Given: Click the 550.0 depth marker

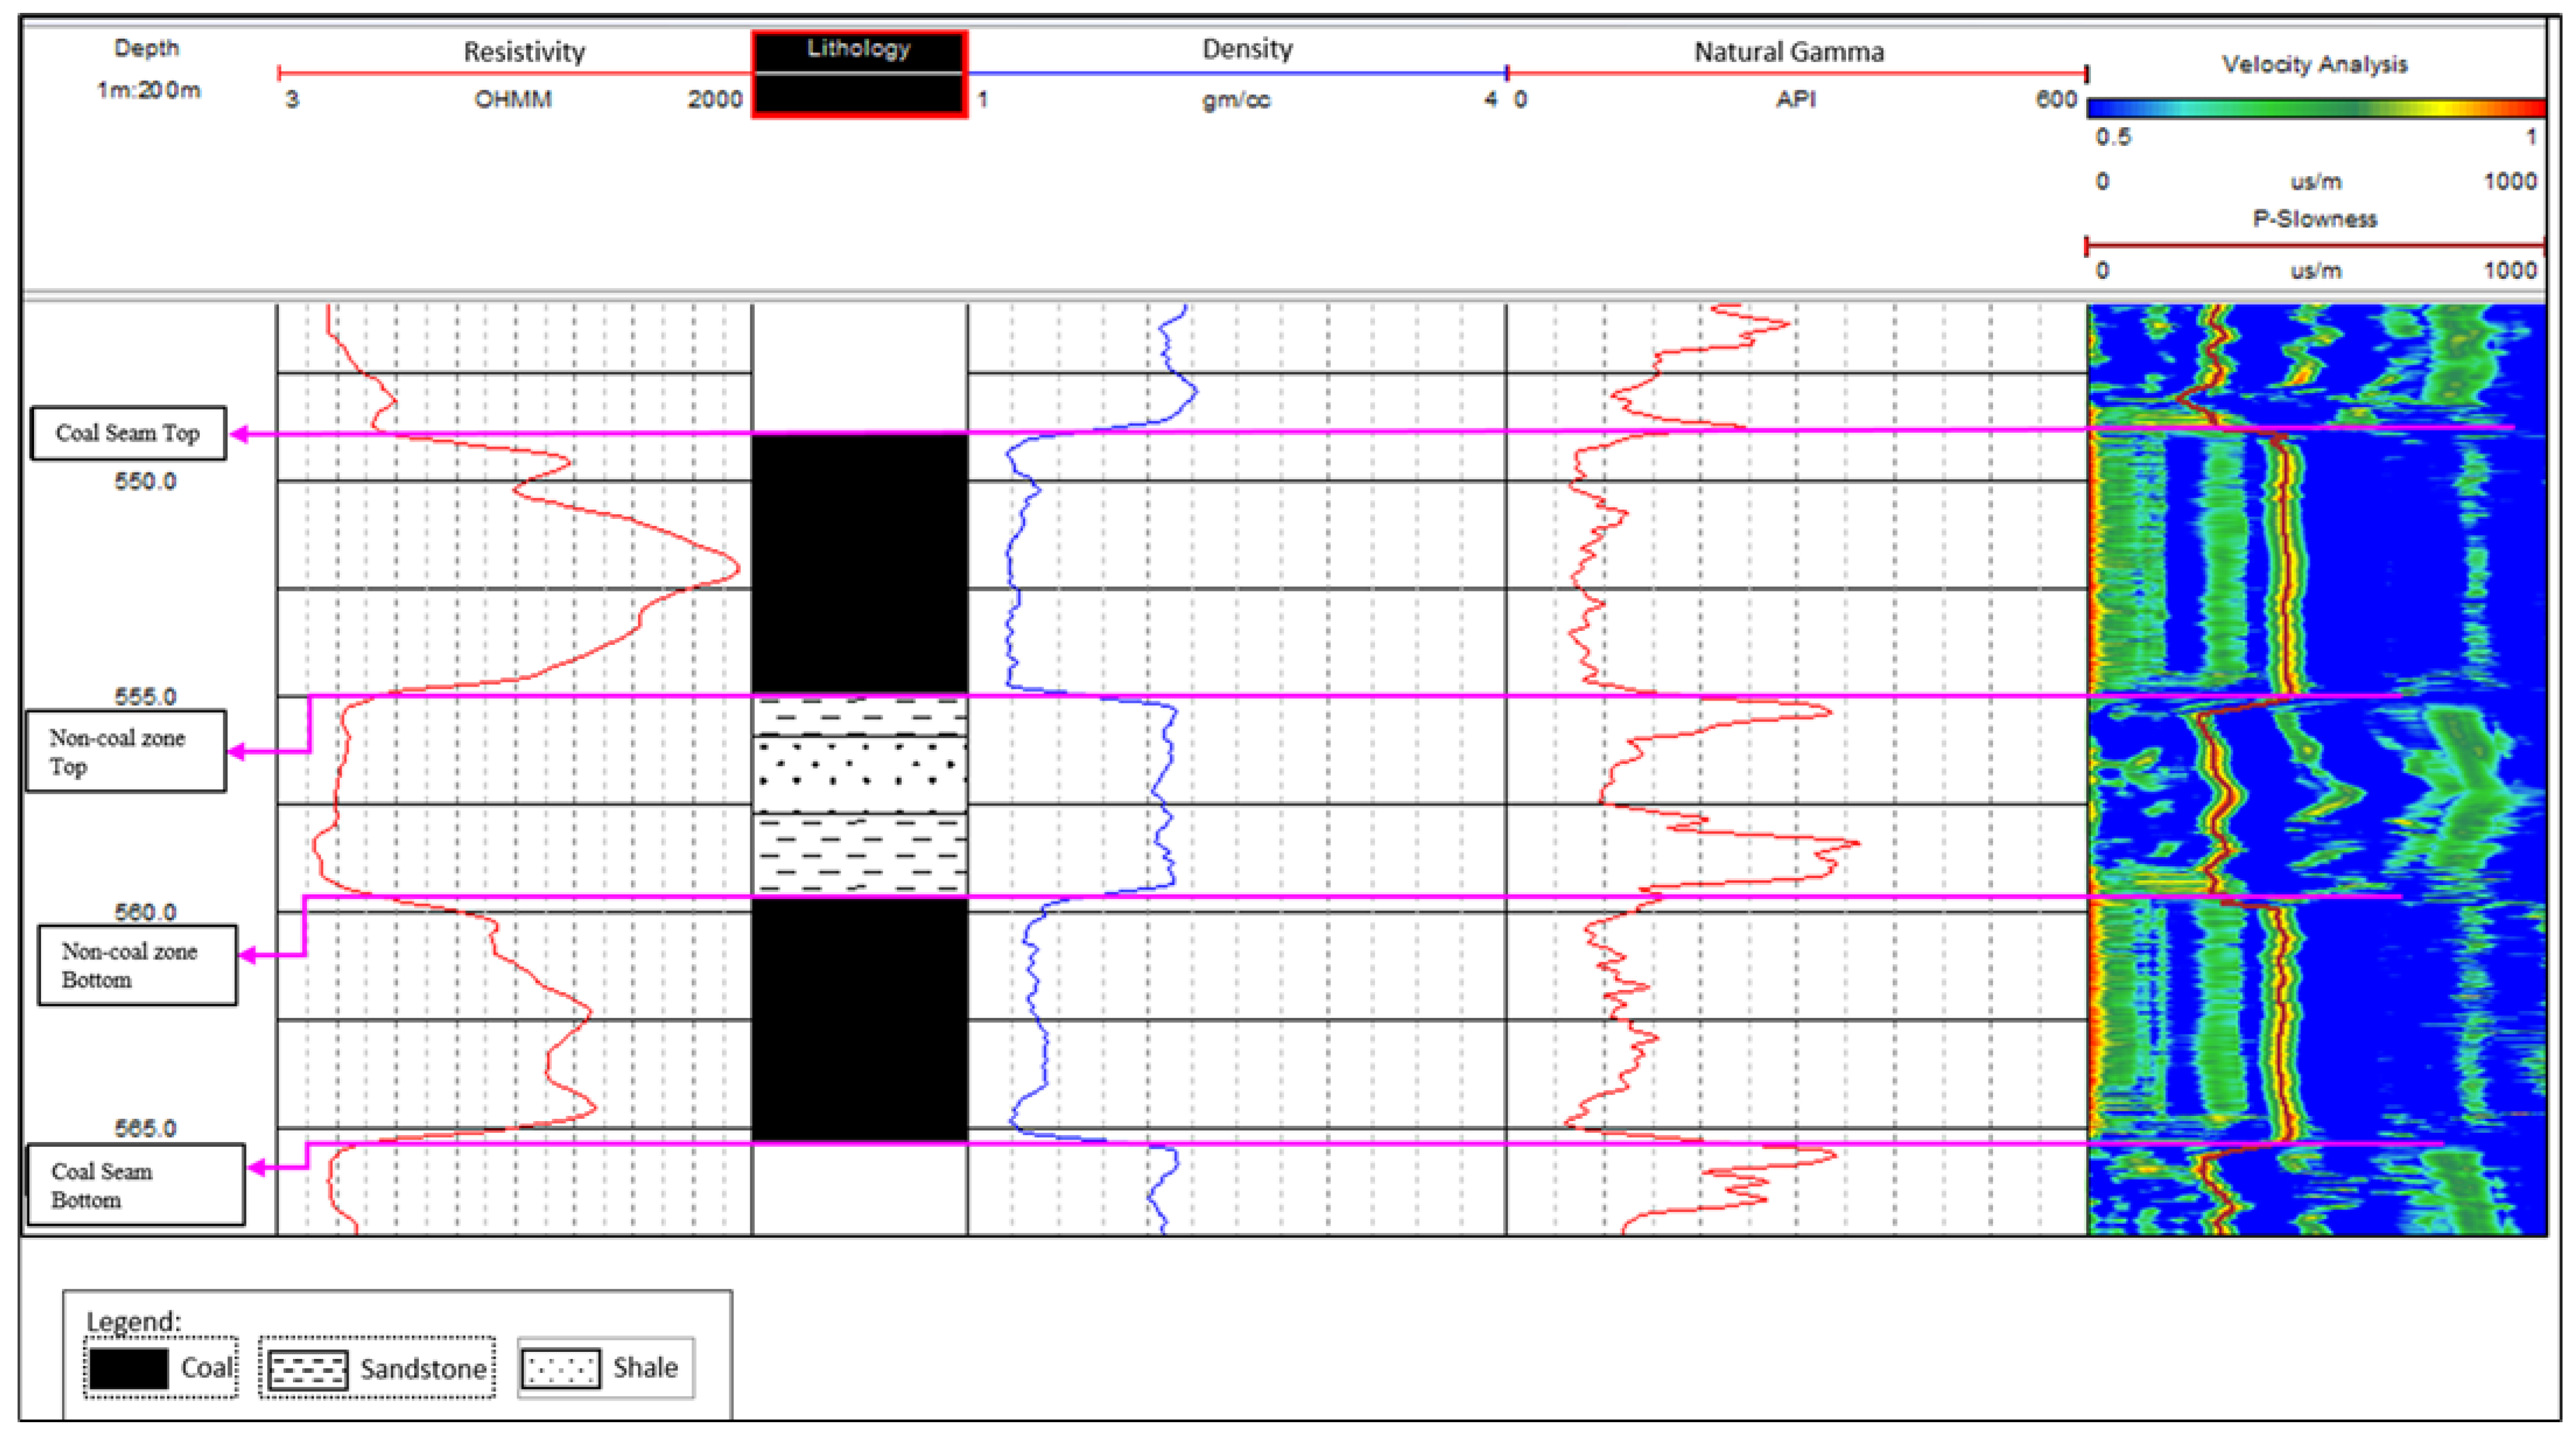Looking at the screenshot, I should point(145,482).
